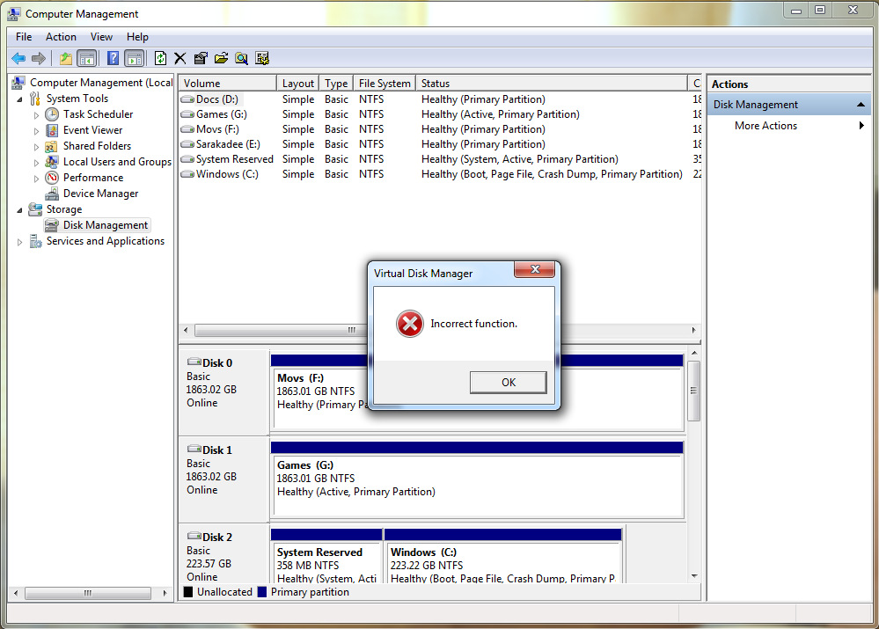
Task: Expand the Task Scheduler node
Action: [x=36, y=115]
